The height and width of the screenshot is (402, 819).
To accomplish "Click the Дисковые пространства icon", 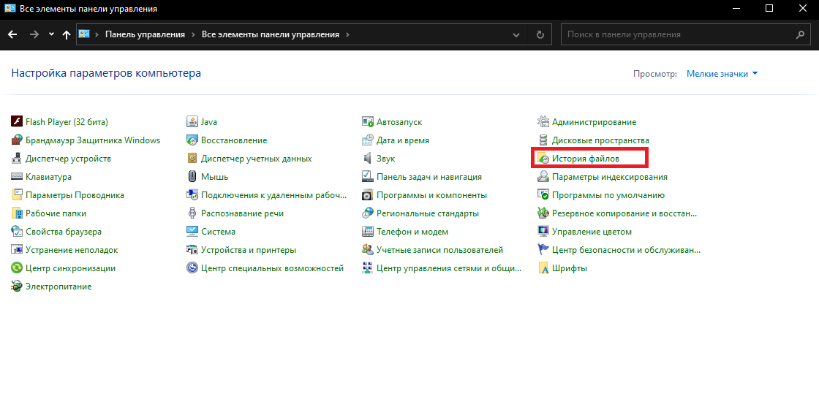I will [543, 140].
